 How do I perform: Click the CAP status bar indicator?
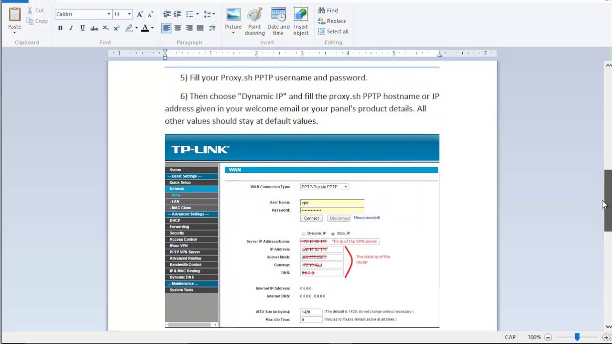point(510,337)
